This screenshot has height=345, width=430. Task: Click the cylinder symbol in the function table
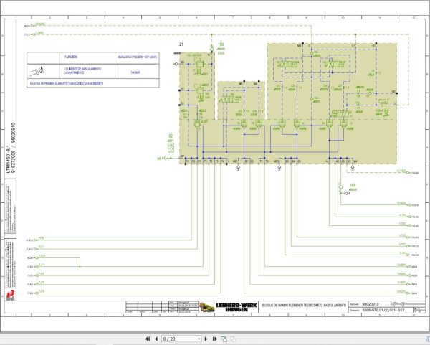point(37,71)
